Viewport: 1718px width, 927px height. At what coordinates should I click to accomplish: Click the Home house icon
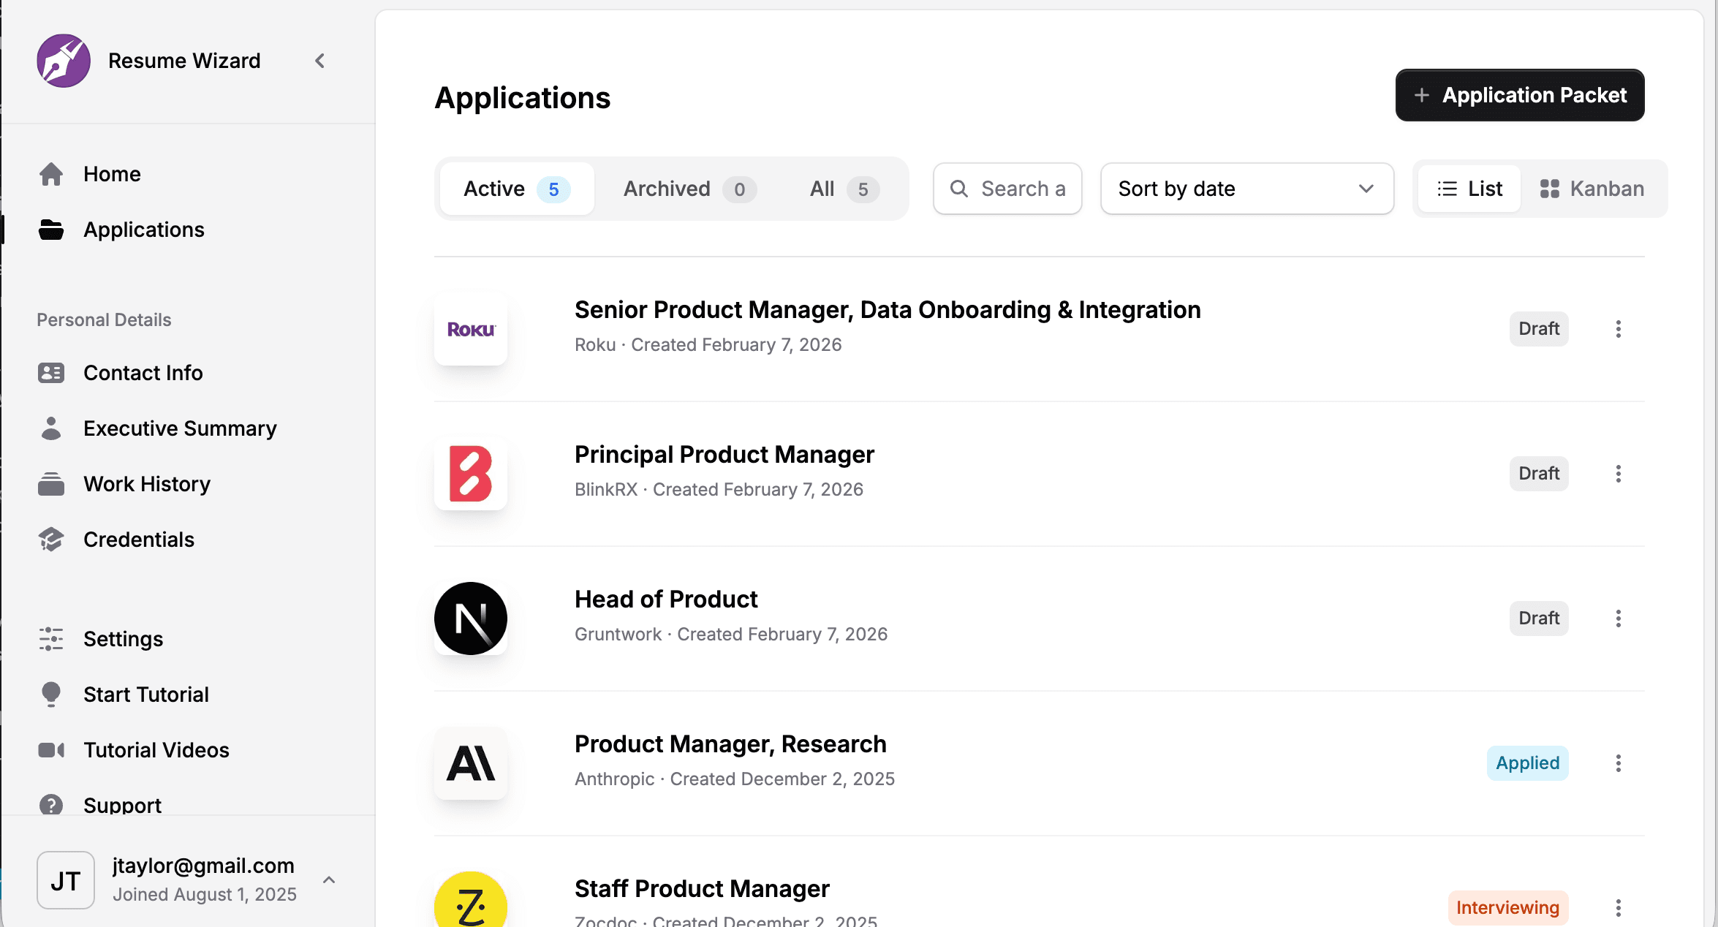(51, 174)
